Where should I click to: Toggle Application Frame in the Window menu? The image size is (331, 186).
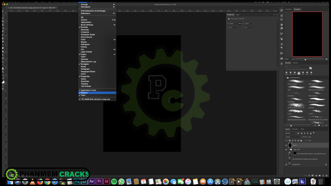click(x=97, y=90)
